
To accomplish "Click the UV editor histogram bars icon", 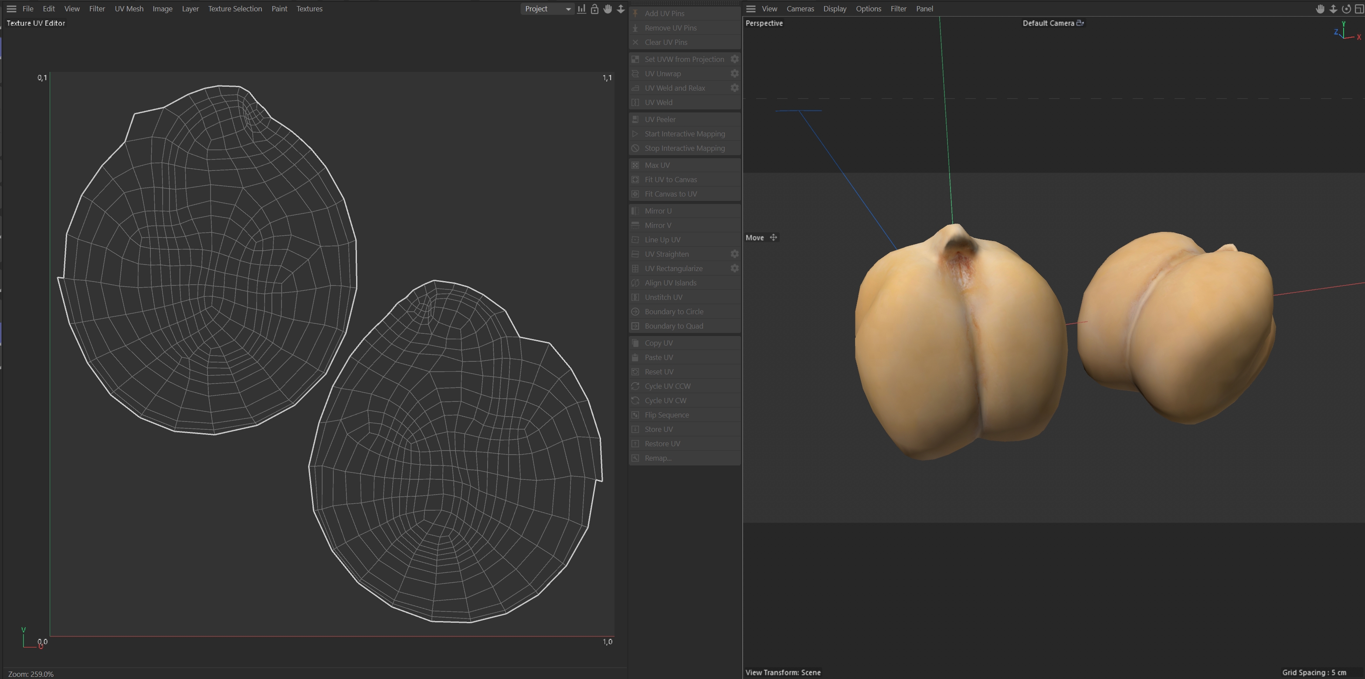I will click(x=581, y=9).
